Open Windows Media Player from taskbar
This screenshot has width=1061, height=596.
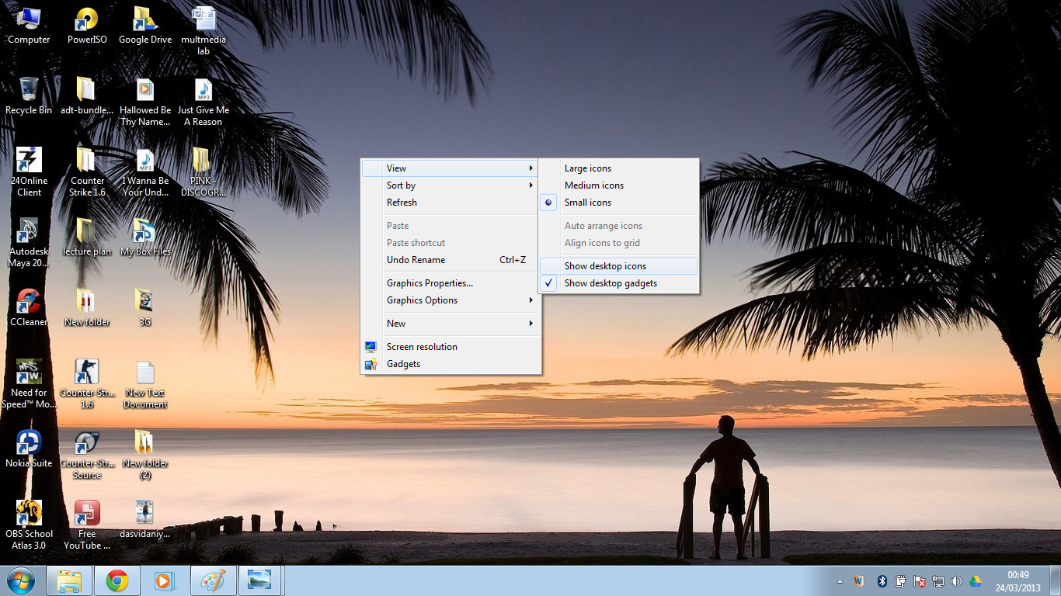(165, 580)
